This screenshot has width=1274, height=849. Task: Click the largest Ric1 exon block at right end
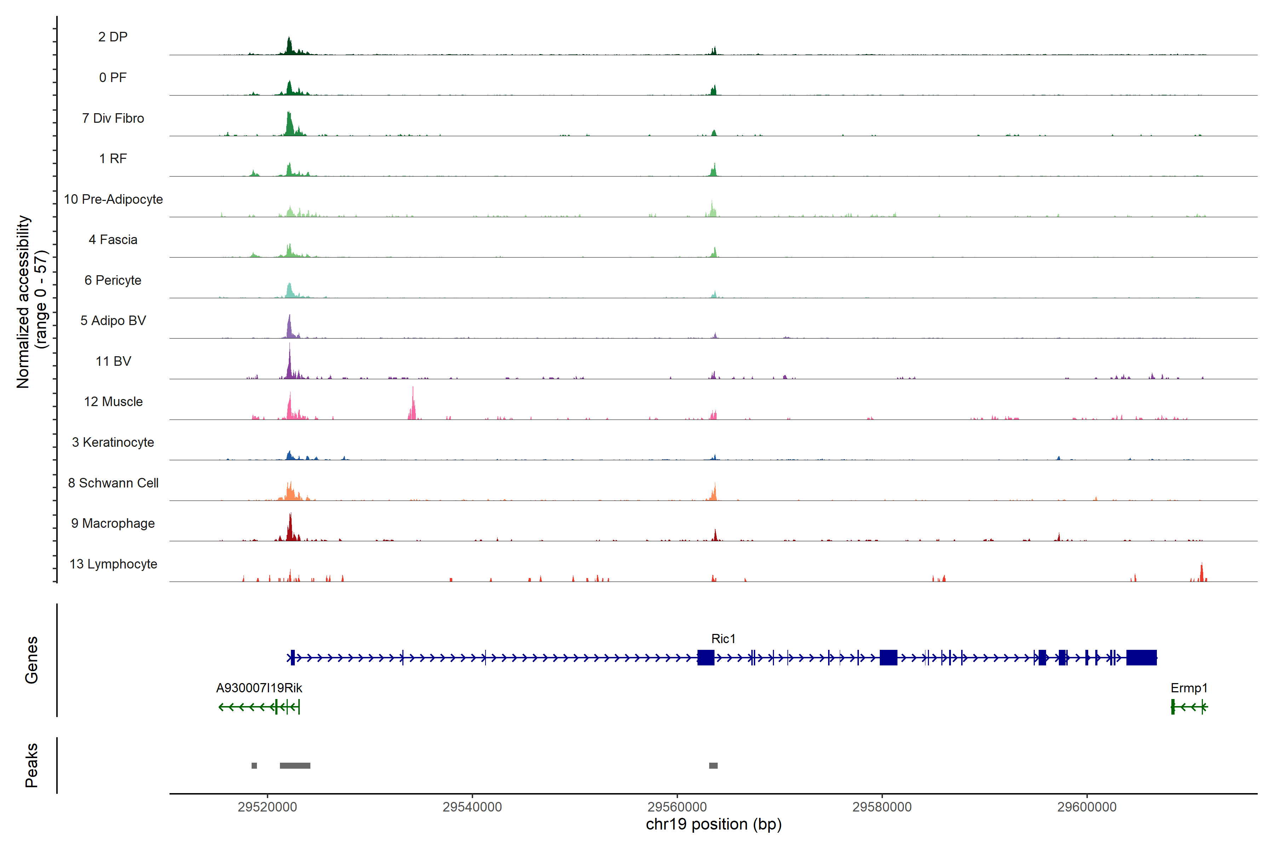coord(1141,658)
